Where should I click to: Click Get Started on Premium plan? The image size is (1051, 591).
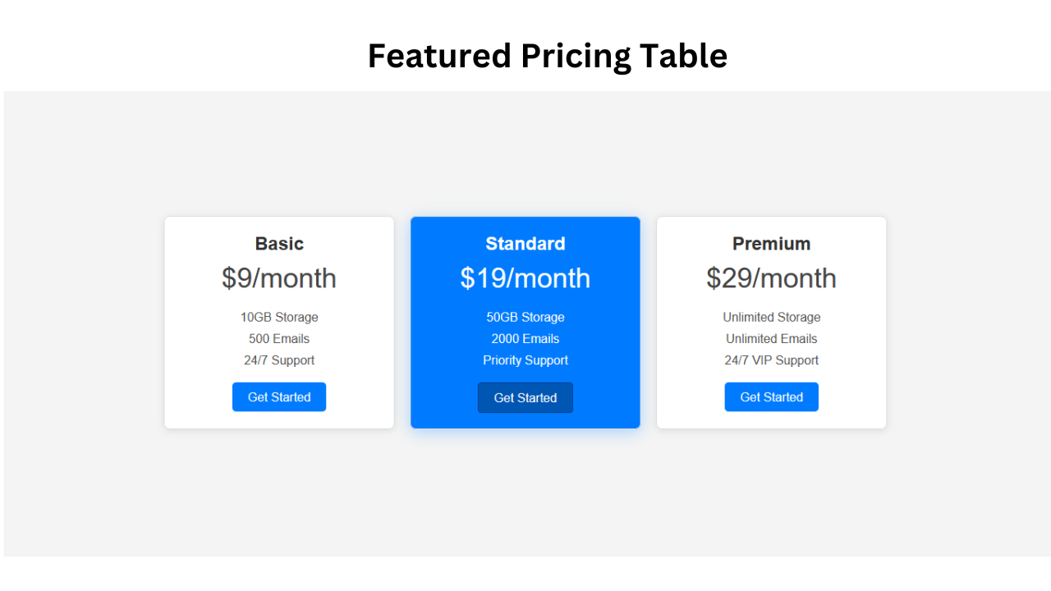pos(771,397)
